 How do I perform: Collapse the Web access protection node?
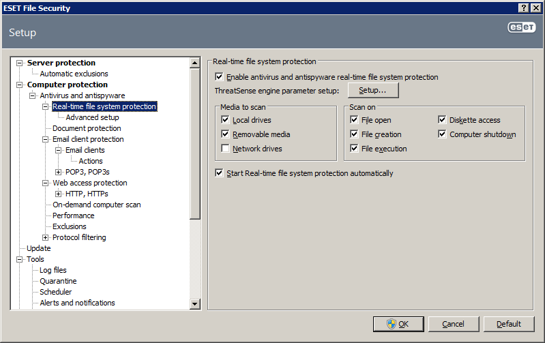45,183
